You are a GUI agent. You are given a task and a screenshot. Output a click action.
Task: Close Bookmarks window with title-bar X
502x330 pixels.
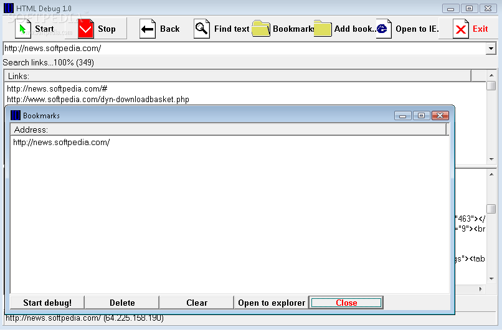(440, 116)
